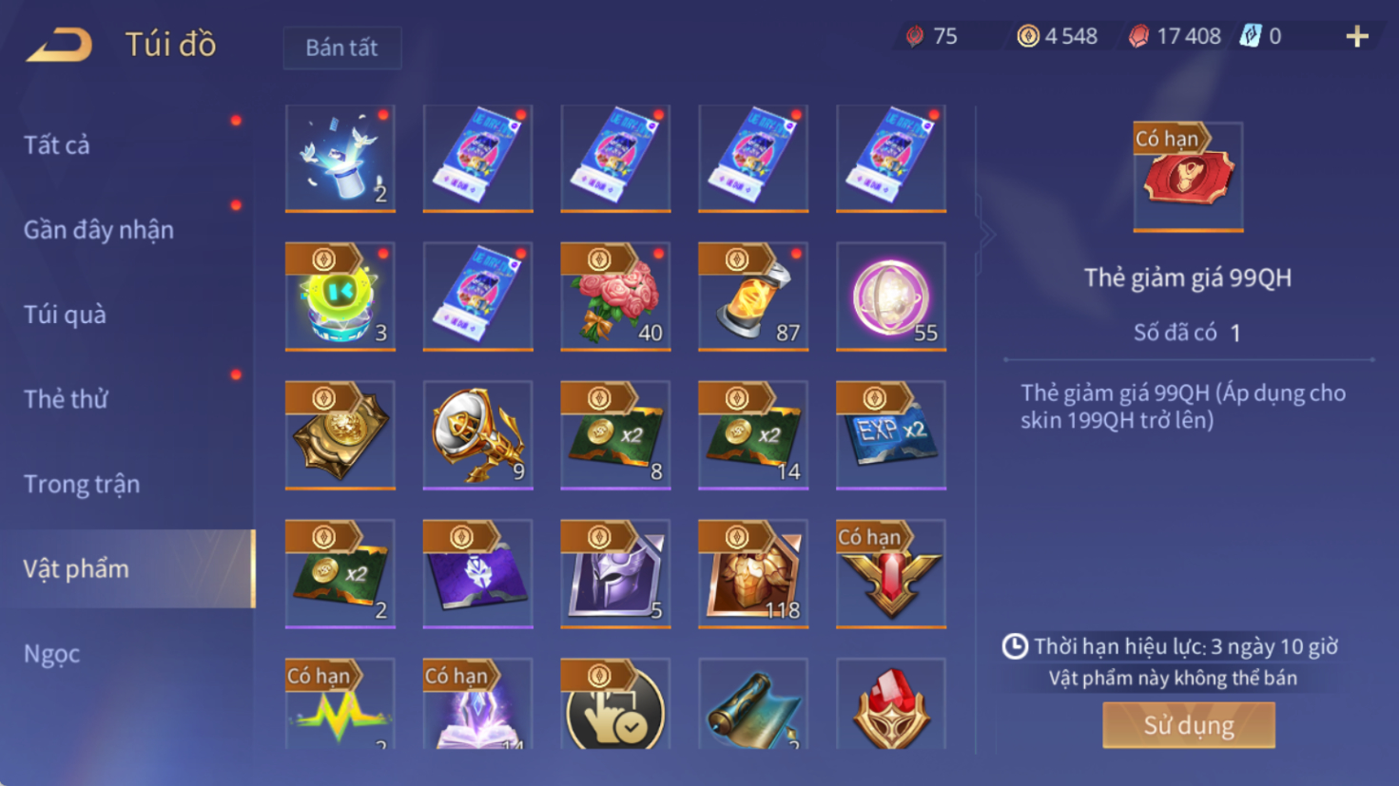The height and width of the screenshot is (786, 1399).
Task: Click the Bán tất button
Action: pyautogui.click(x=342, y=48)
